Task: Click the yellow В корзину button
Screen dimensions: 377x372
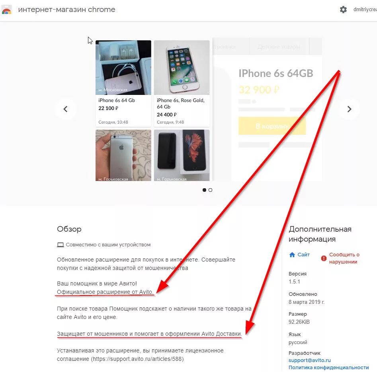Action: [272, 126]
